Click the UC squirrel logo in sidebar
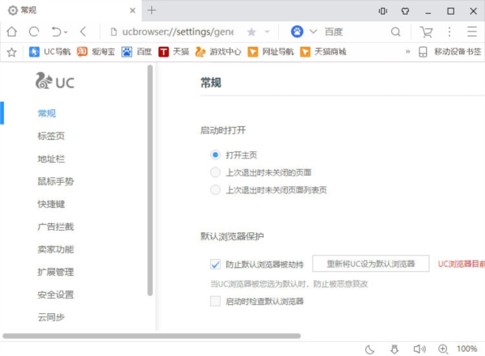 pos(55,81)
